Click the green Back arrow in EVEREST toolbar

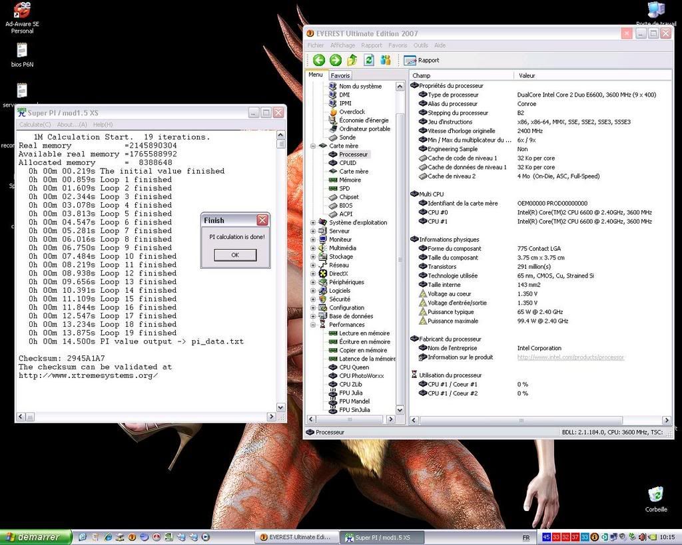point(319,60)
